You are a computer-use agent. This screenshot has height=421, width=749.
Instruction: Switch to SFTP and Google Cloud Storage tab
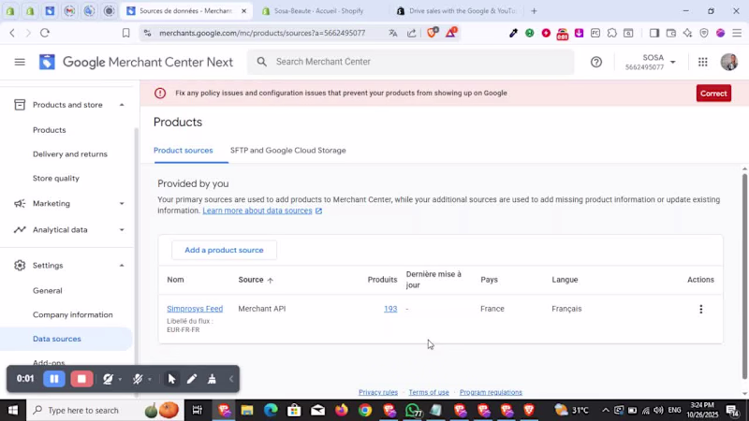[x=288, y=151]
